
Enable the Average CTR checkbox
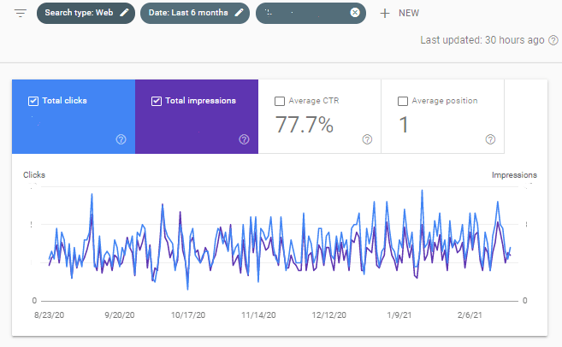tap(280, 101)
